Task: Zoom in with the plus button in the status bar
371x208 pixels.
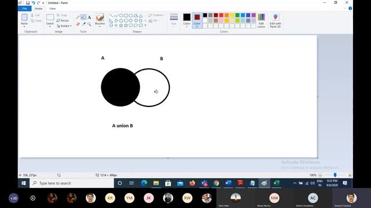Action: (350, 175)
